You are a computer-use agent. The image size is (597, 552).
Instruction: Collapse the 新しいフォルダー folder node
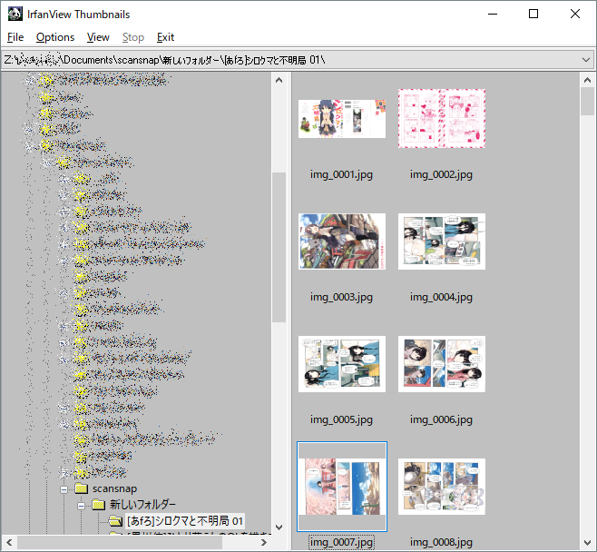pos(81,506)
